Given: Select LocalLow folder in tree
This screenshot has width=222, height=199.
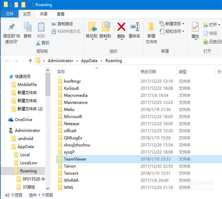Looking at the screenshot, I should click(x=26, y=163).
